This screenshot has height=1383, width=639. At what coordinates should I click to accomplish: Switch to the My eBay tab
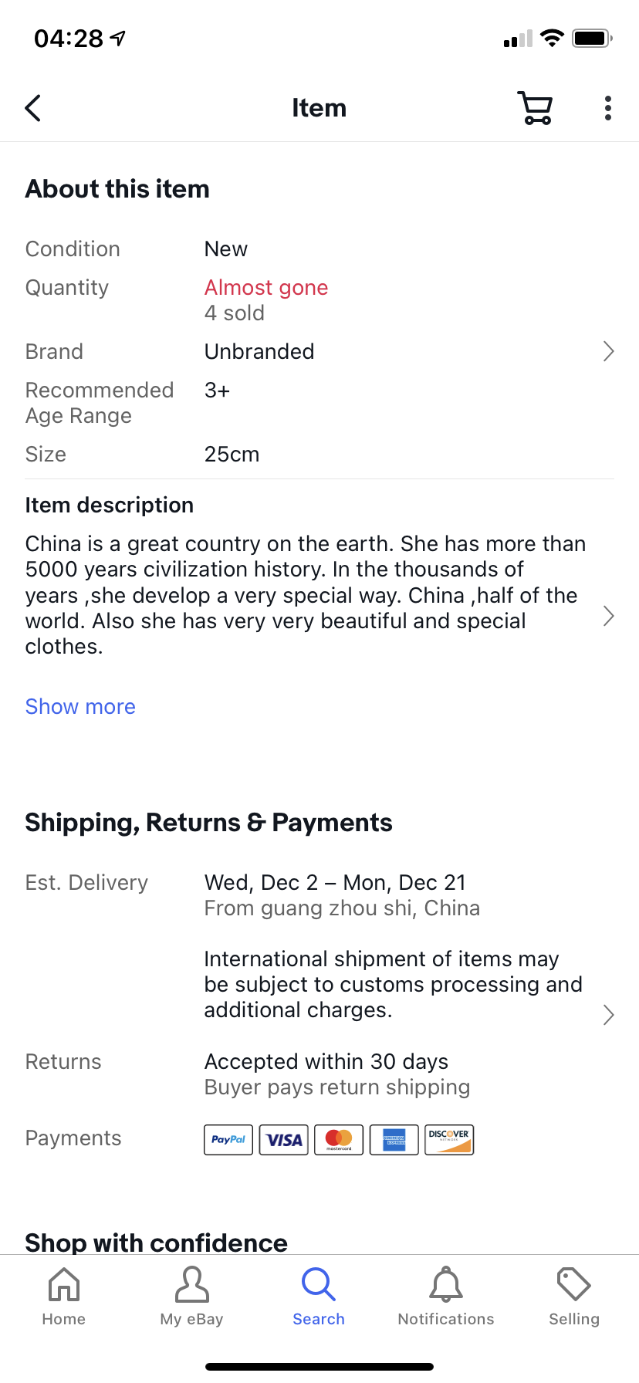point(192,1297)
